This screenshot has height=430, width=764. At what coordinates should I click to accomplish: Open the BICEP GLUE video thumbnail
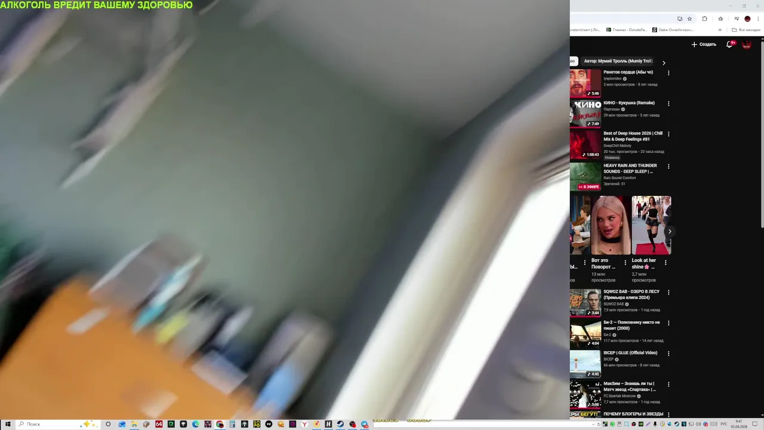[x=585, y=364]
